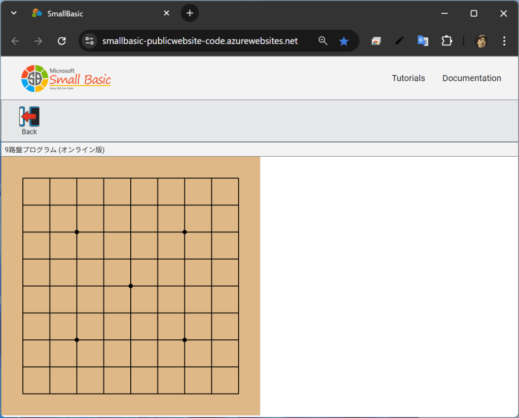Open the Documentation link

coord(471,78)
